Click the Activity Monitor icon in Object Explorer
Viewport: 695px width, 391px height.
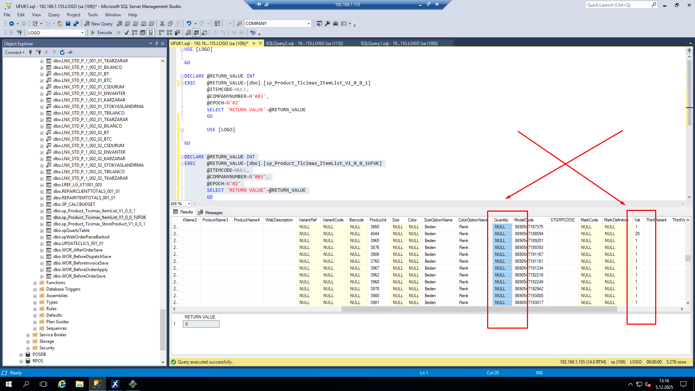coord(70,53)
